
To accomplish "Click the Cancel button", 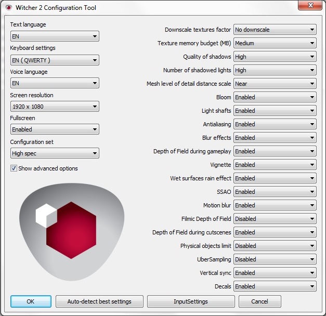I will pos(259,301).
